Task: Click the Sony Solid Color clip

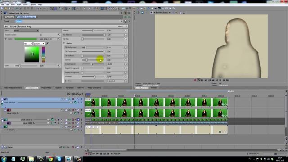Action: click(x=156, y=130)
